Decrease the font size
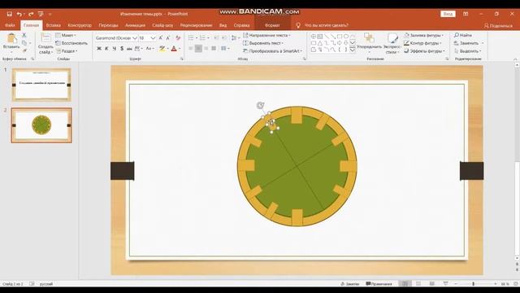The height and width of the screenshot is (293, 520). click(168, 38)
